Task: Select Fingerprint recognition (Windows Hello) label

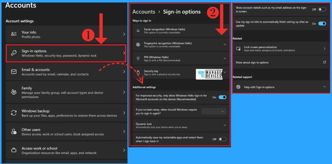Action: click(168, 43)
